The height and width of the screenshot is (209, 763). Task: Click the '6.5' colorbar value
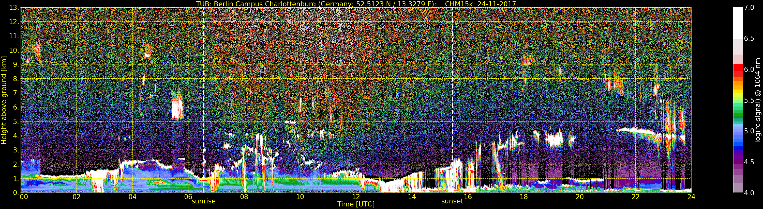pyautogui.click(x=749, y=39)
